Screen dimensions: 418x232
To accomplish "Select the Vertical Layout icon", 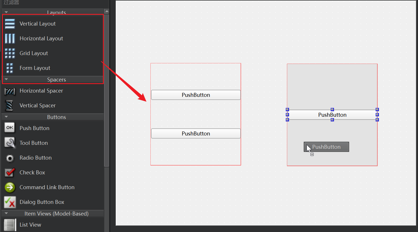I will [x=10, y=24].
